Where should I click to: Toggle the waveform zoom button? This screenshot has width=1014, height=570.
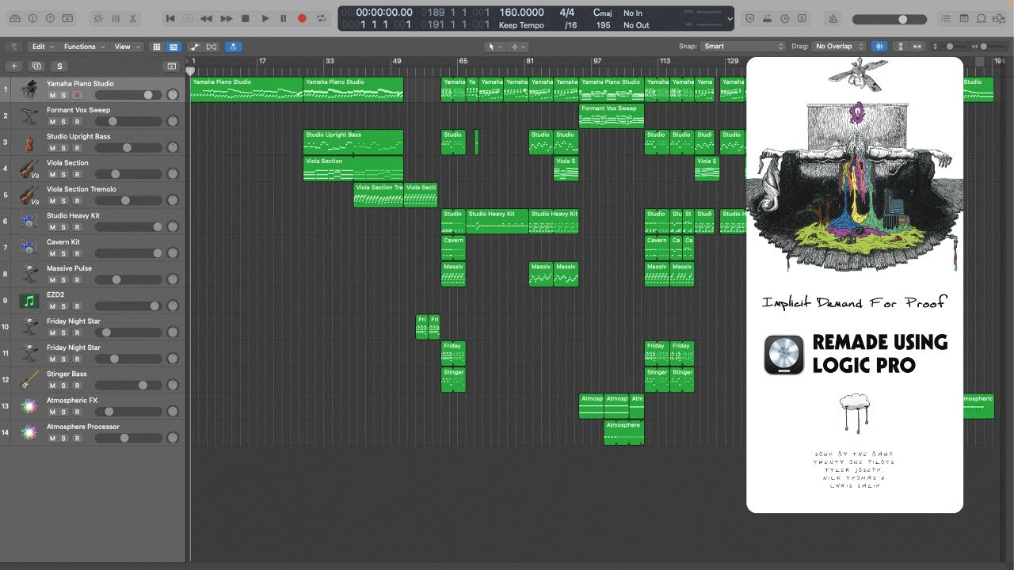tap(879, 47)
